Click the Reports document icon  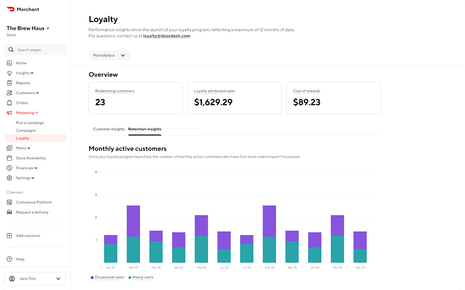pyautogui.click(x=9, y=83)
